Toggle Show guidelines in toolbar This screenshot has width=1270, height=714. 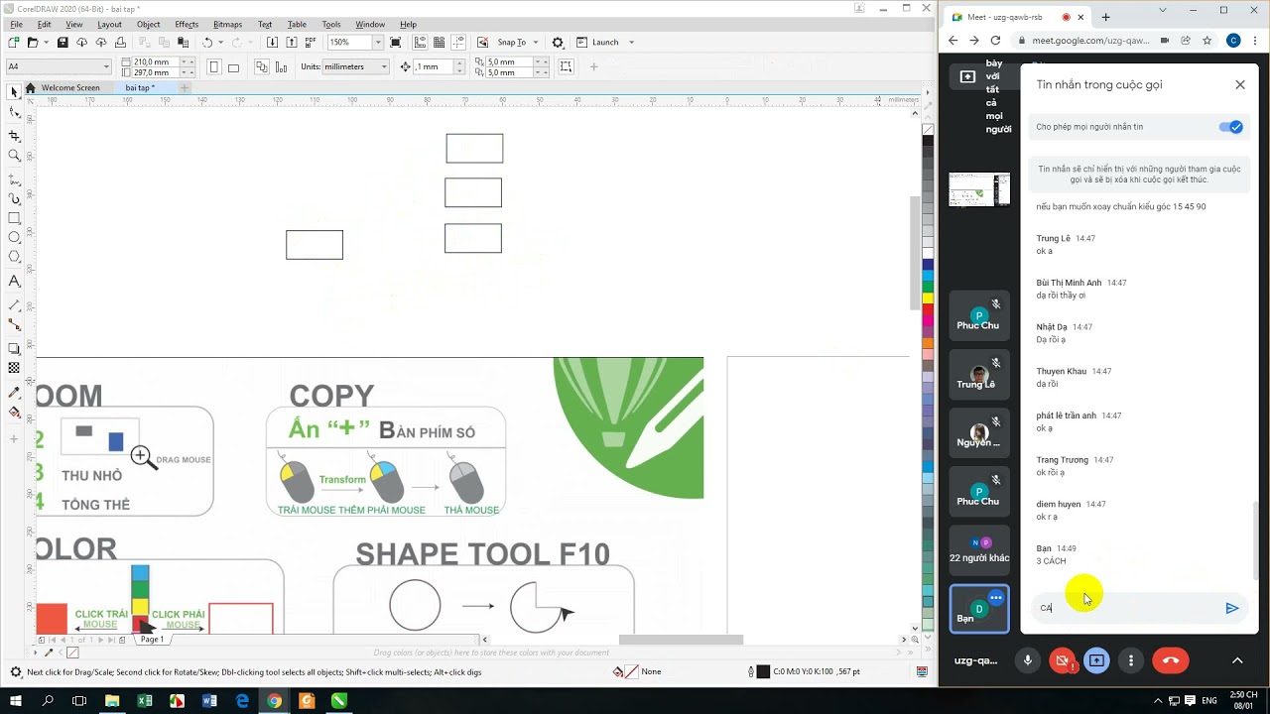coord(458,43)
